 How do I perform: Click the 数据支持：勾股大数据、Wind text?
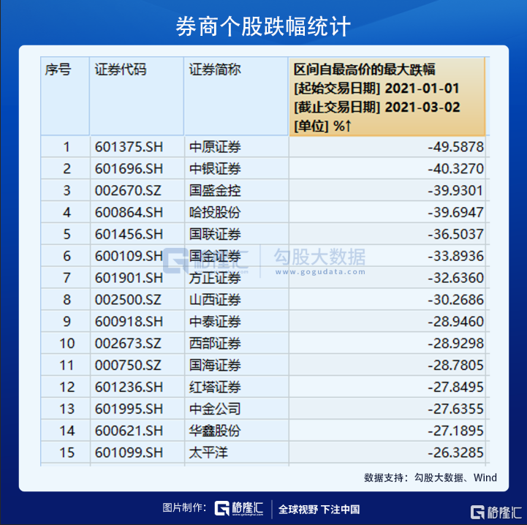click(430, 477)
